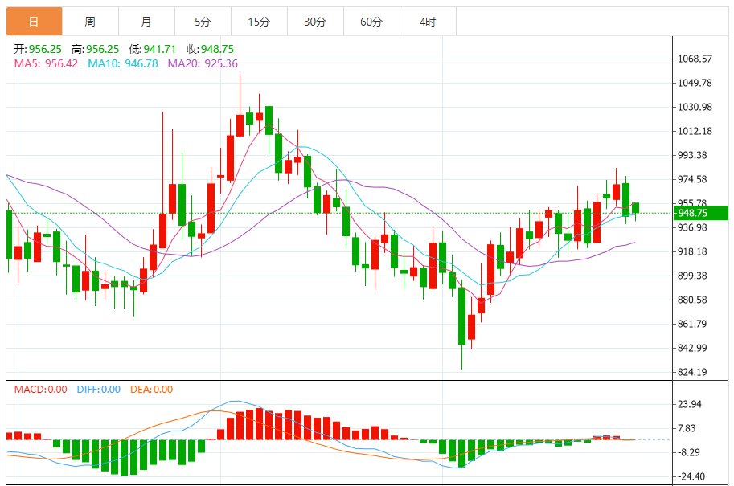
Task: Click the 842.99 price axis label
Action: coord(692,348)
